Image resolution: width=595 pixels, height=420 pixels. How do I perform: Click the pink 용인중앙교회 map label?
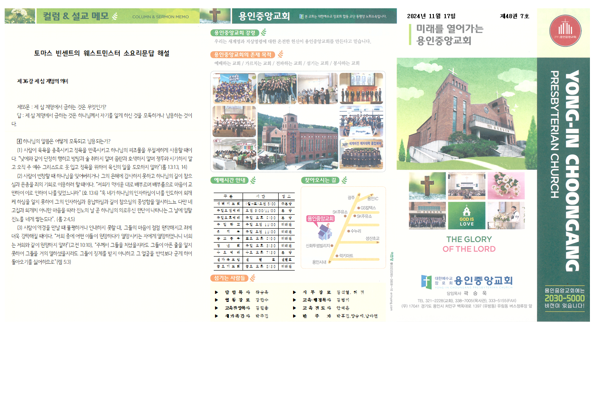(321, 218)
